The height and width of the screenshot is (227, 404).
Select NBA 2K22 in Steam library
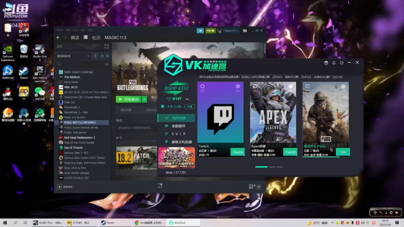click(71, 87)
